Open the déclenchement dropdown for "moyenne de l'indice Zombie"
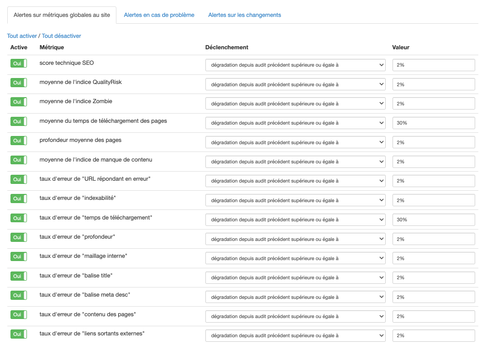 click(x=295, y=103)
